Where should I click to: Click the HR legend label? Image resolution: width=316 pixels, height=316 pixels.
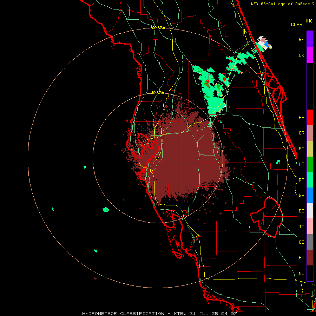coord(301,164)
